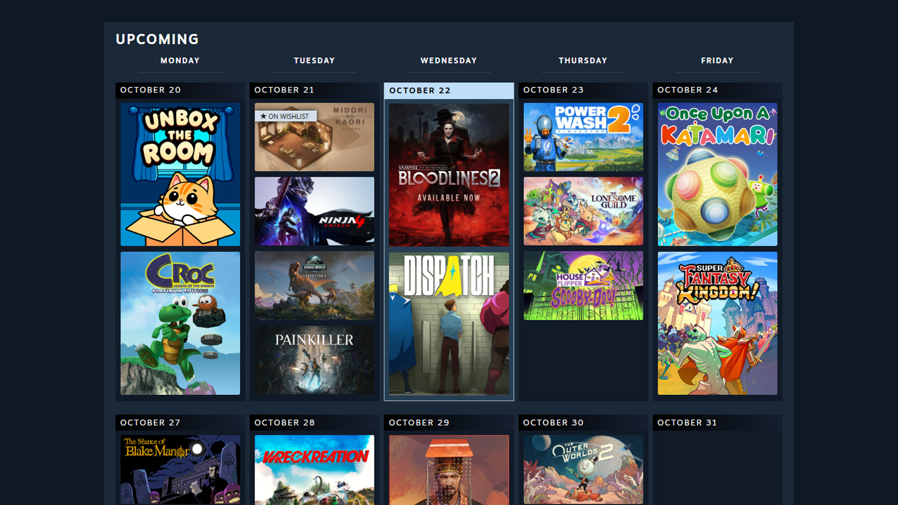Click the On Wishlist star badge

(x=286, y=116)
